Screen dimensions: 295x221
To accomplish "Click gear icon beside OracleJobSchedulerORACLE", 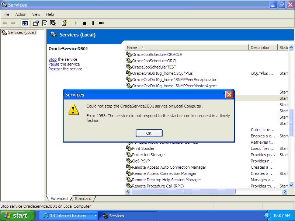I will click(128, 54).
